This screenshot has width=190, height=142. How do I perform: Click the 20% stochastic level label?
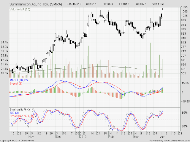(185, 126)
